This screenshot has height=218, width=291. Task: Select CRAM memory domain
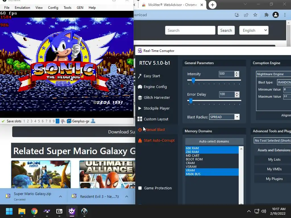click(212, 163)
